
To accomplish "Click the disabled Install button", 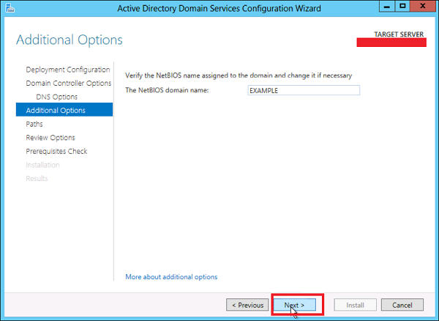I will click(x=356, y=304).
